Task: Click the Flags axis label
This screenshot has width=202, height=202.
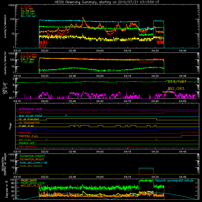Action: tap(10, 126)
